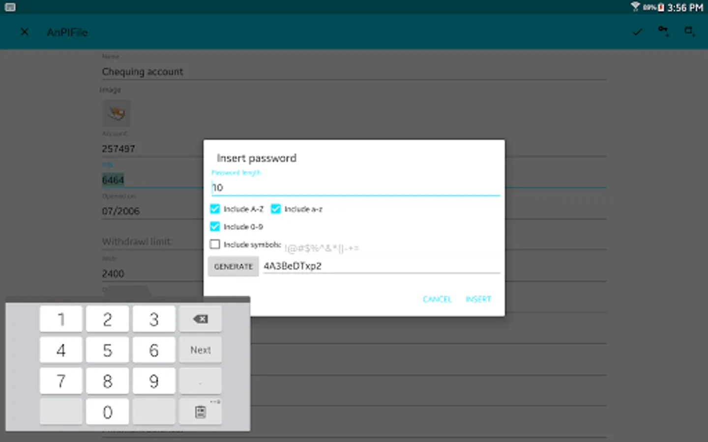Tap the battery icon in status bar

pos(661,7)
